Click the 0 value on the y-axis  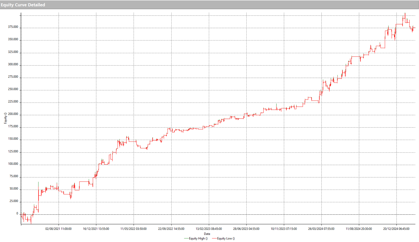(x=17, y=214)
